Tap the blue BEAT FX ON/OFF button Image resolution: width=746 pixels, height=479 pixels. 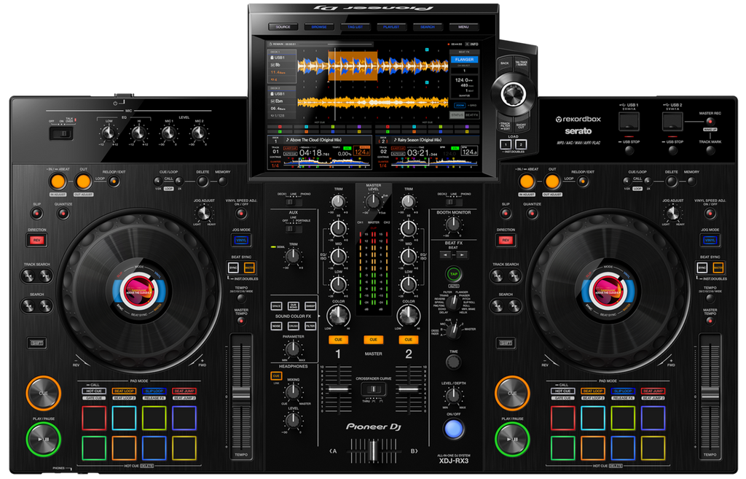(x=453, y=429)
